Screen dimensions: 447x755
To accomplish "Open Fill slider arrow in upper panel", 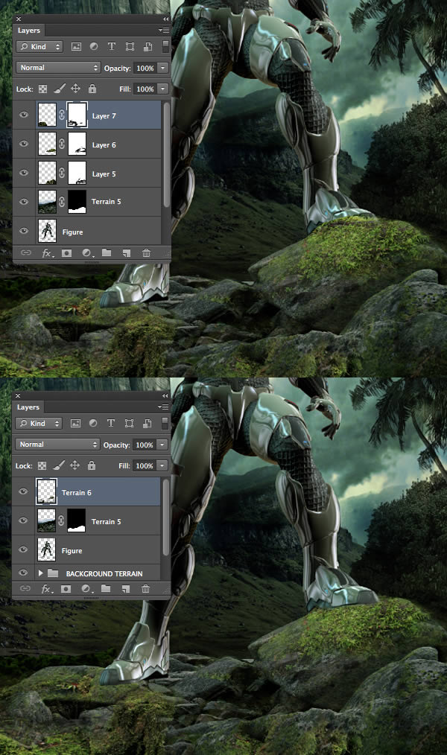I will [163, 89].
